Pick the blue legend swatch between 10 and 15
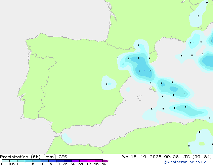This screenshot has width=213, height=165. [45, 161]
